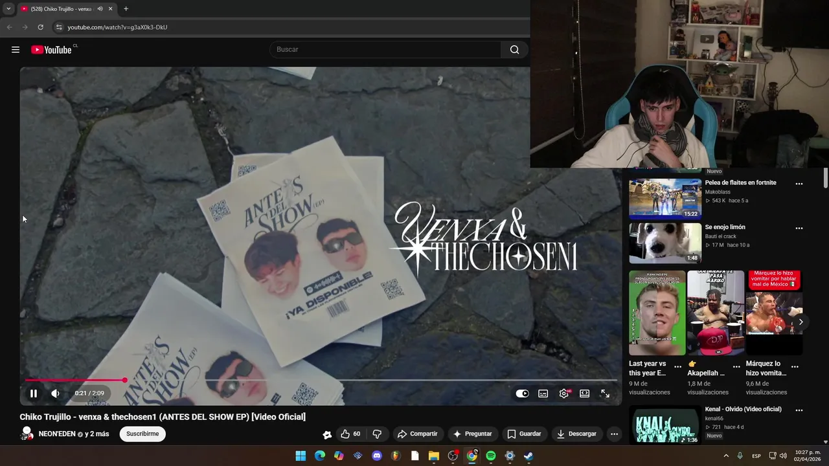Dislike the video with thumbs down

click(x=377, y=434)
